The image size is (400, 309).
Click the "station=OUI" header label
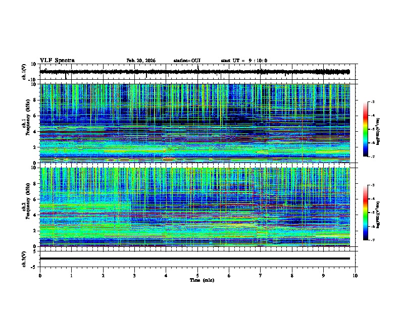(x=187, y=61)
